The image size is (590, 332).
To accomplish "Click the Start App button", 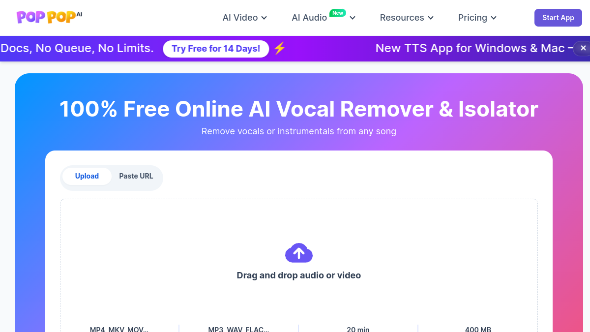I will pos(558,18).
